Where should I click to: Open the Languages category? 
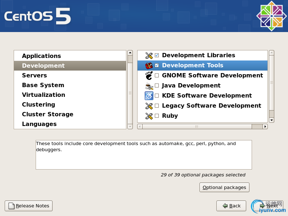70,124
